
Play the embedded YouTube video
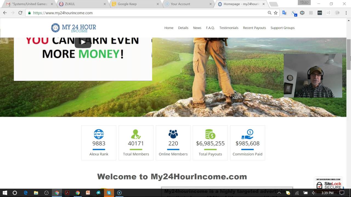(83, 42)
